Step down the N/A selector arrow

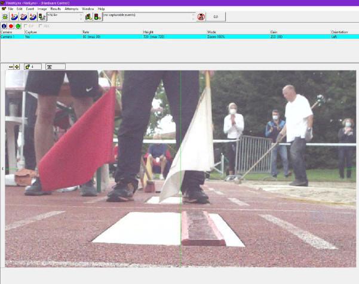click(81, 18)
